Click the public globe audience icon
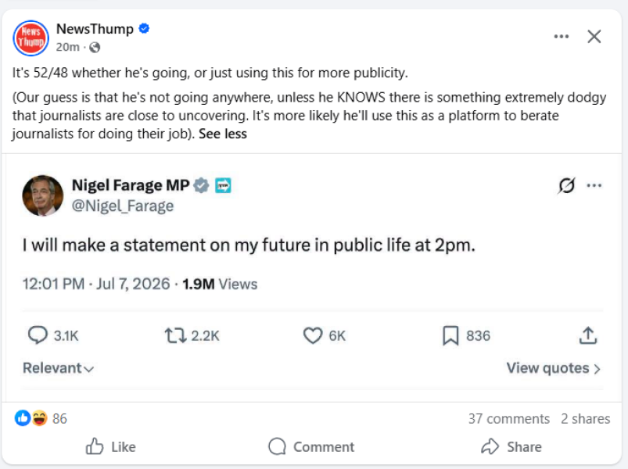The image size is (628, 469). [95, 48]
